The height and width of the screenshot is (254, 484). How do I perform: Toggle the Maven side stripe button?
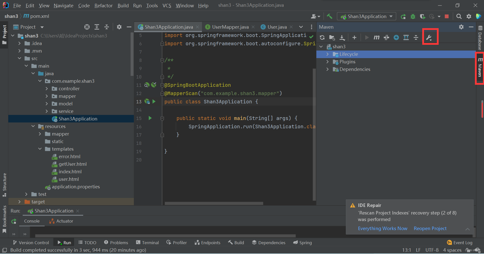(x=480, y=67)
